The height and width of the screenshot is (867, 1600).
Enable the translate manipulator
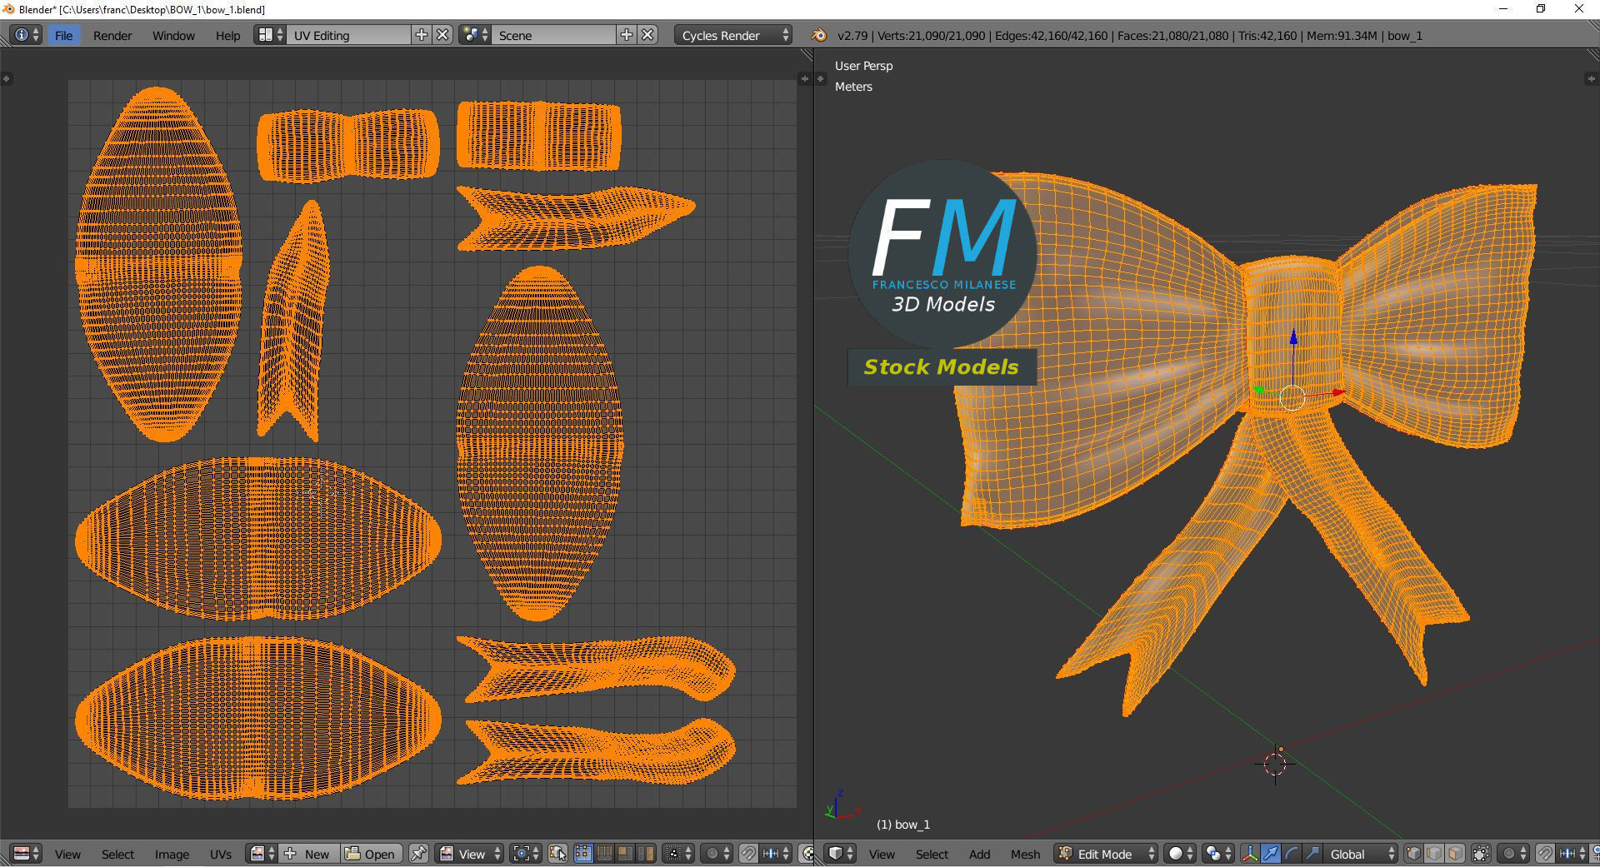click(1271, 854)
